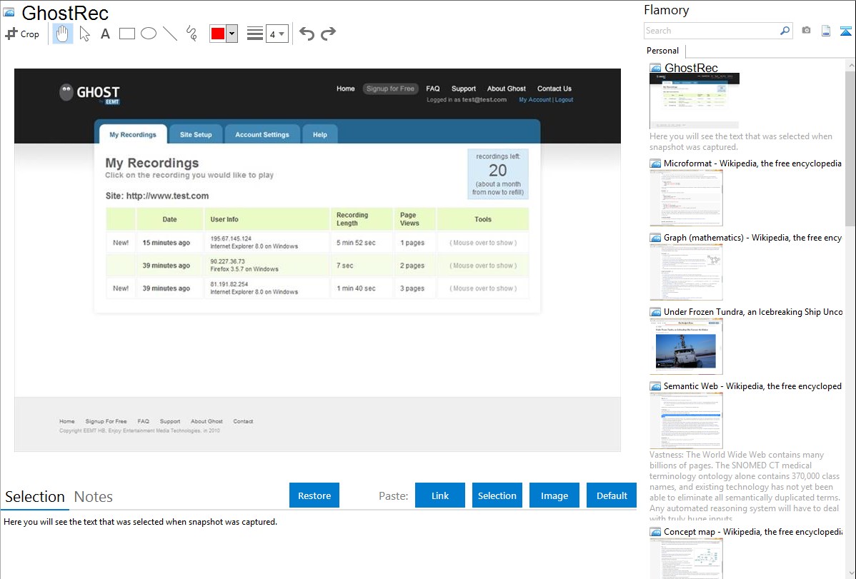Screen dimensions: 856x579
Task: Redo the last undone edit
Action: (x=328, y=34)
